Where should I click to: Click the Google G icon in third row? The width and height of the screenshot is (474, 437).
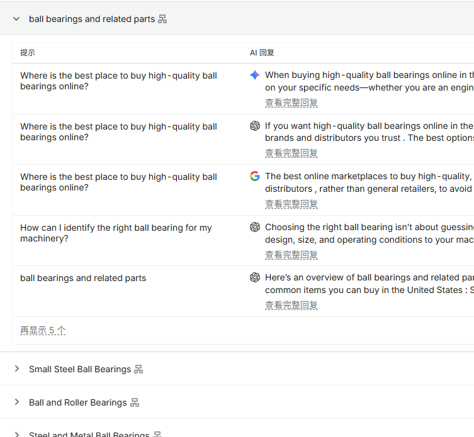pyautogui.click(x=255, y=176)
